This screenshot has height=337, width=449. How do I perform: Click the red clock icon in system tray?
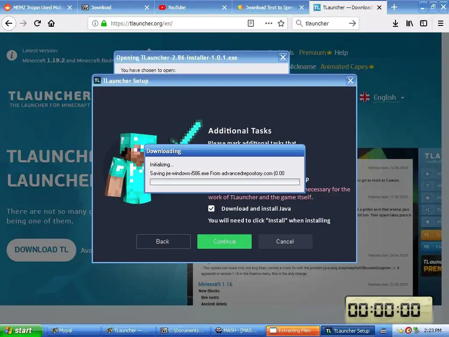pyautogui.click(x=409, y=330)
